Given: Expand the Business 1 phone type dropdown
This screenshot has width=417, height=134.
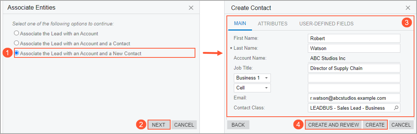Looking at the screenshot, I should pyautogui.click(x=252, y=78).
